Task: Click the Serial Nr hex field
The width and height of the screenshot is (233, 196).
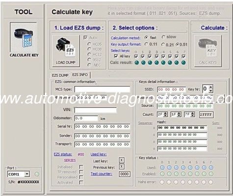Action: [x=102, y=126]
